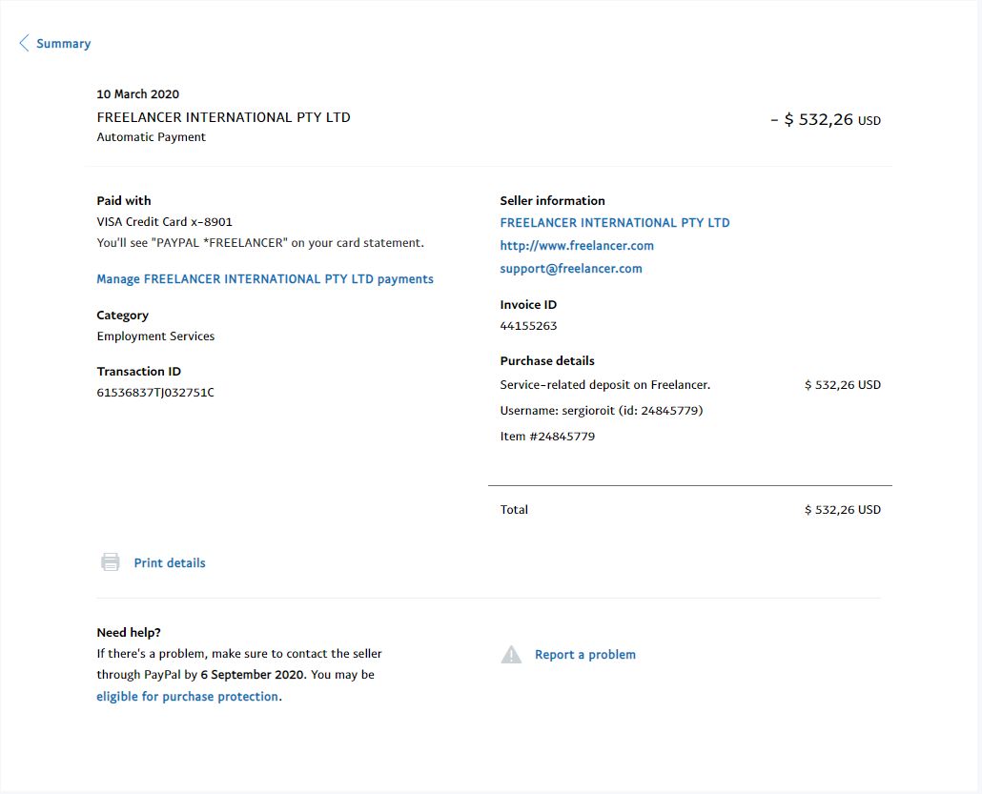The image size is (982, 794).
Task: Select the transaction ID 61536837TJ032751C
Action: click(x=155, y=393)
